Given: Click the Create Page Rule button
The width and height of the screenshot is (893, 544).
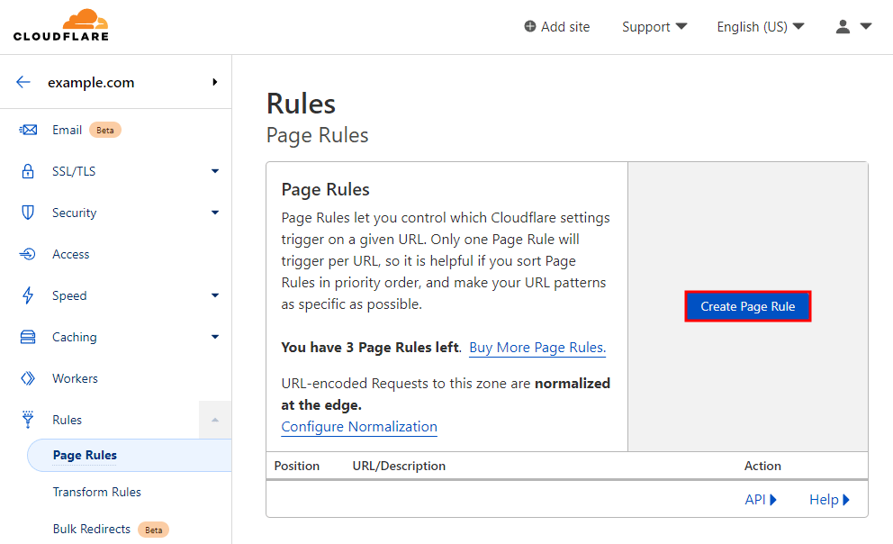Looking at the screenshot, I should click(747, 306).
